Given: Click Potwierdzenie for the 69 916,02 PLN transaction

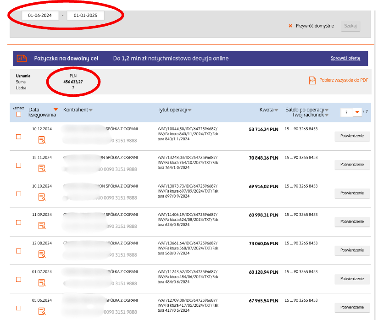Looking at the screenshot, I should point(352,193).
